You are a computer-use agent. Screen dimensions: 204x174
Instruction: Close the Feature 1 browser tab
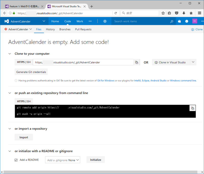tap(42, 6)
